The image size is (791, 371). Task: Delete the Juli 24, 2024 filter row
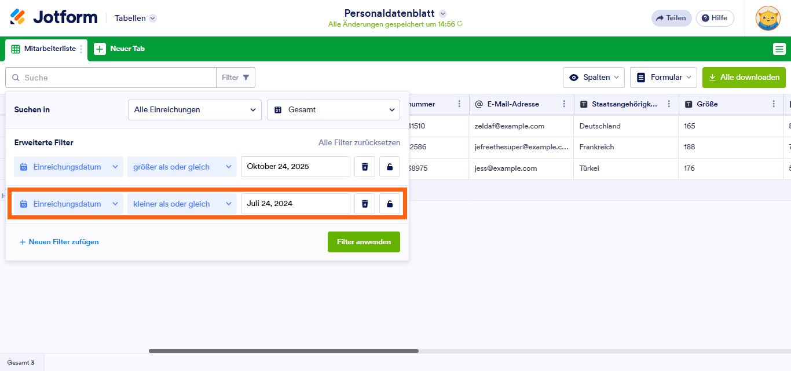coord(365,204)
